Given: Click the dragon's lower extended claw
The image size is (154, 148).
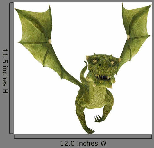Looking at the screenshot, I should pos(91,131).
